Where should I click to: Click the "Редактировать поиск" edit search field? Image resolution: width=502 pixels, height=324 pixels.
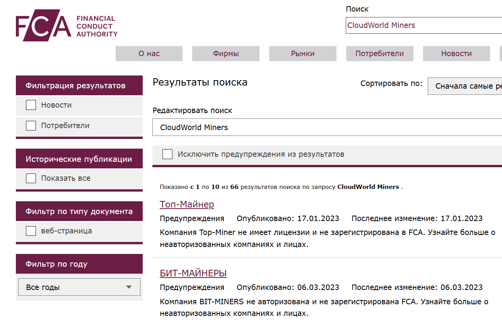click(x=309, y=128)
